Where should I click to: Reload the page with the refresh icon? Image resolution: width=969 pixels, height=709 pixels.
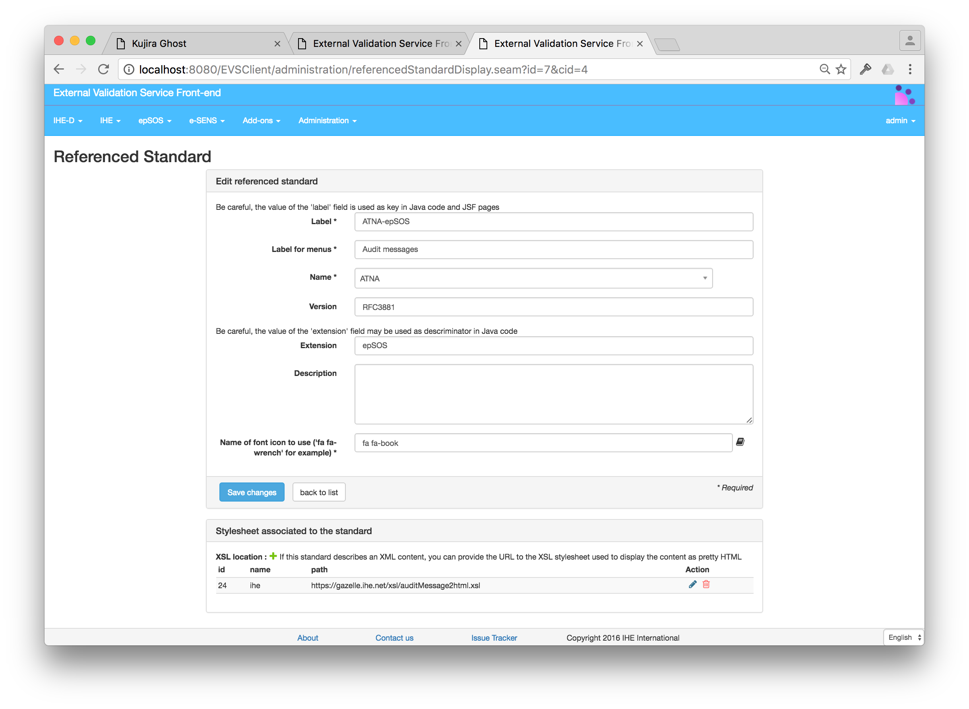(x=103, y=69)
